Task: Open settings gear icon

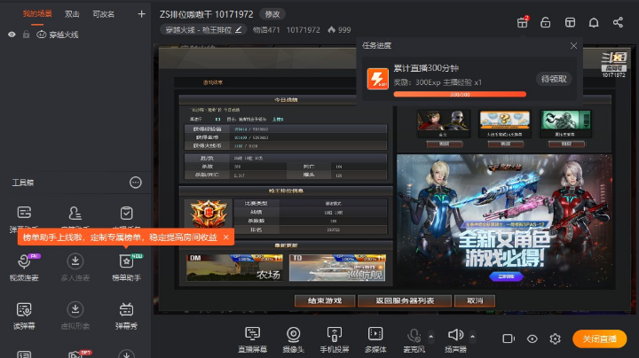Action: point(555,339)
